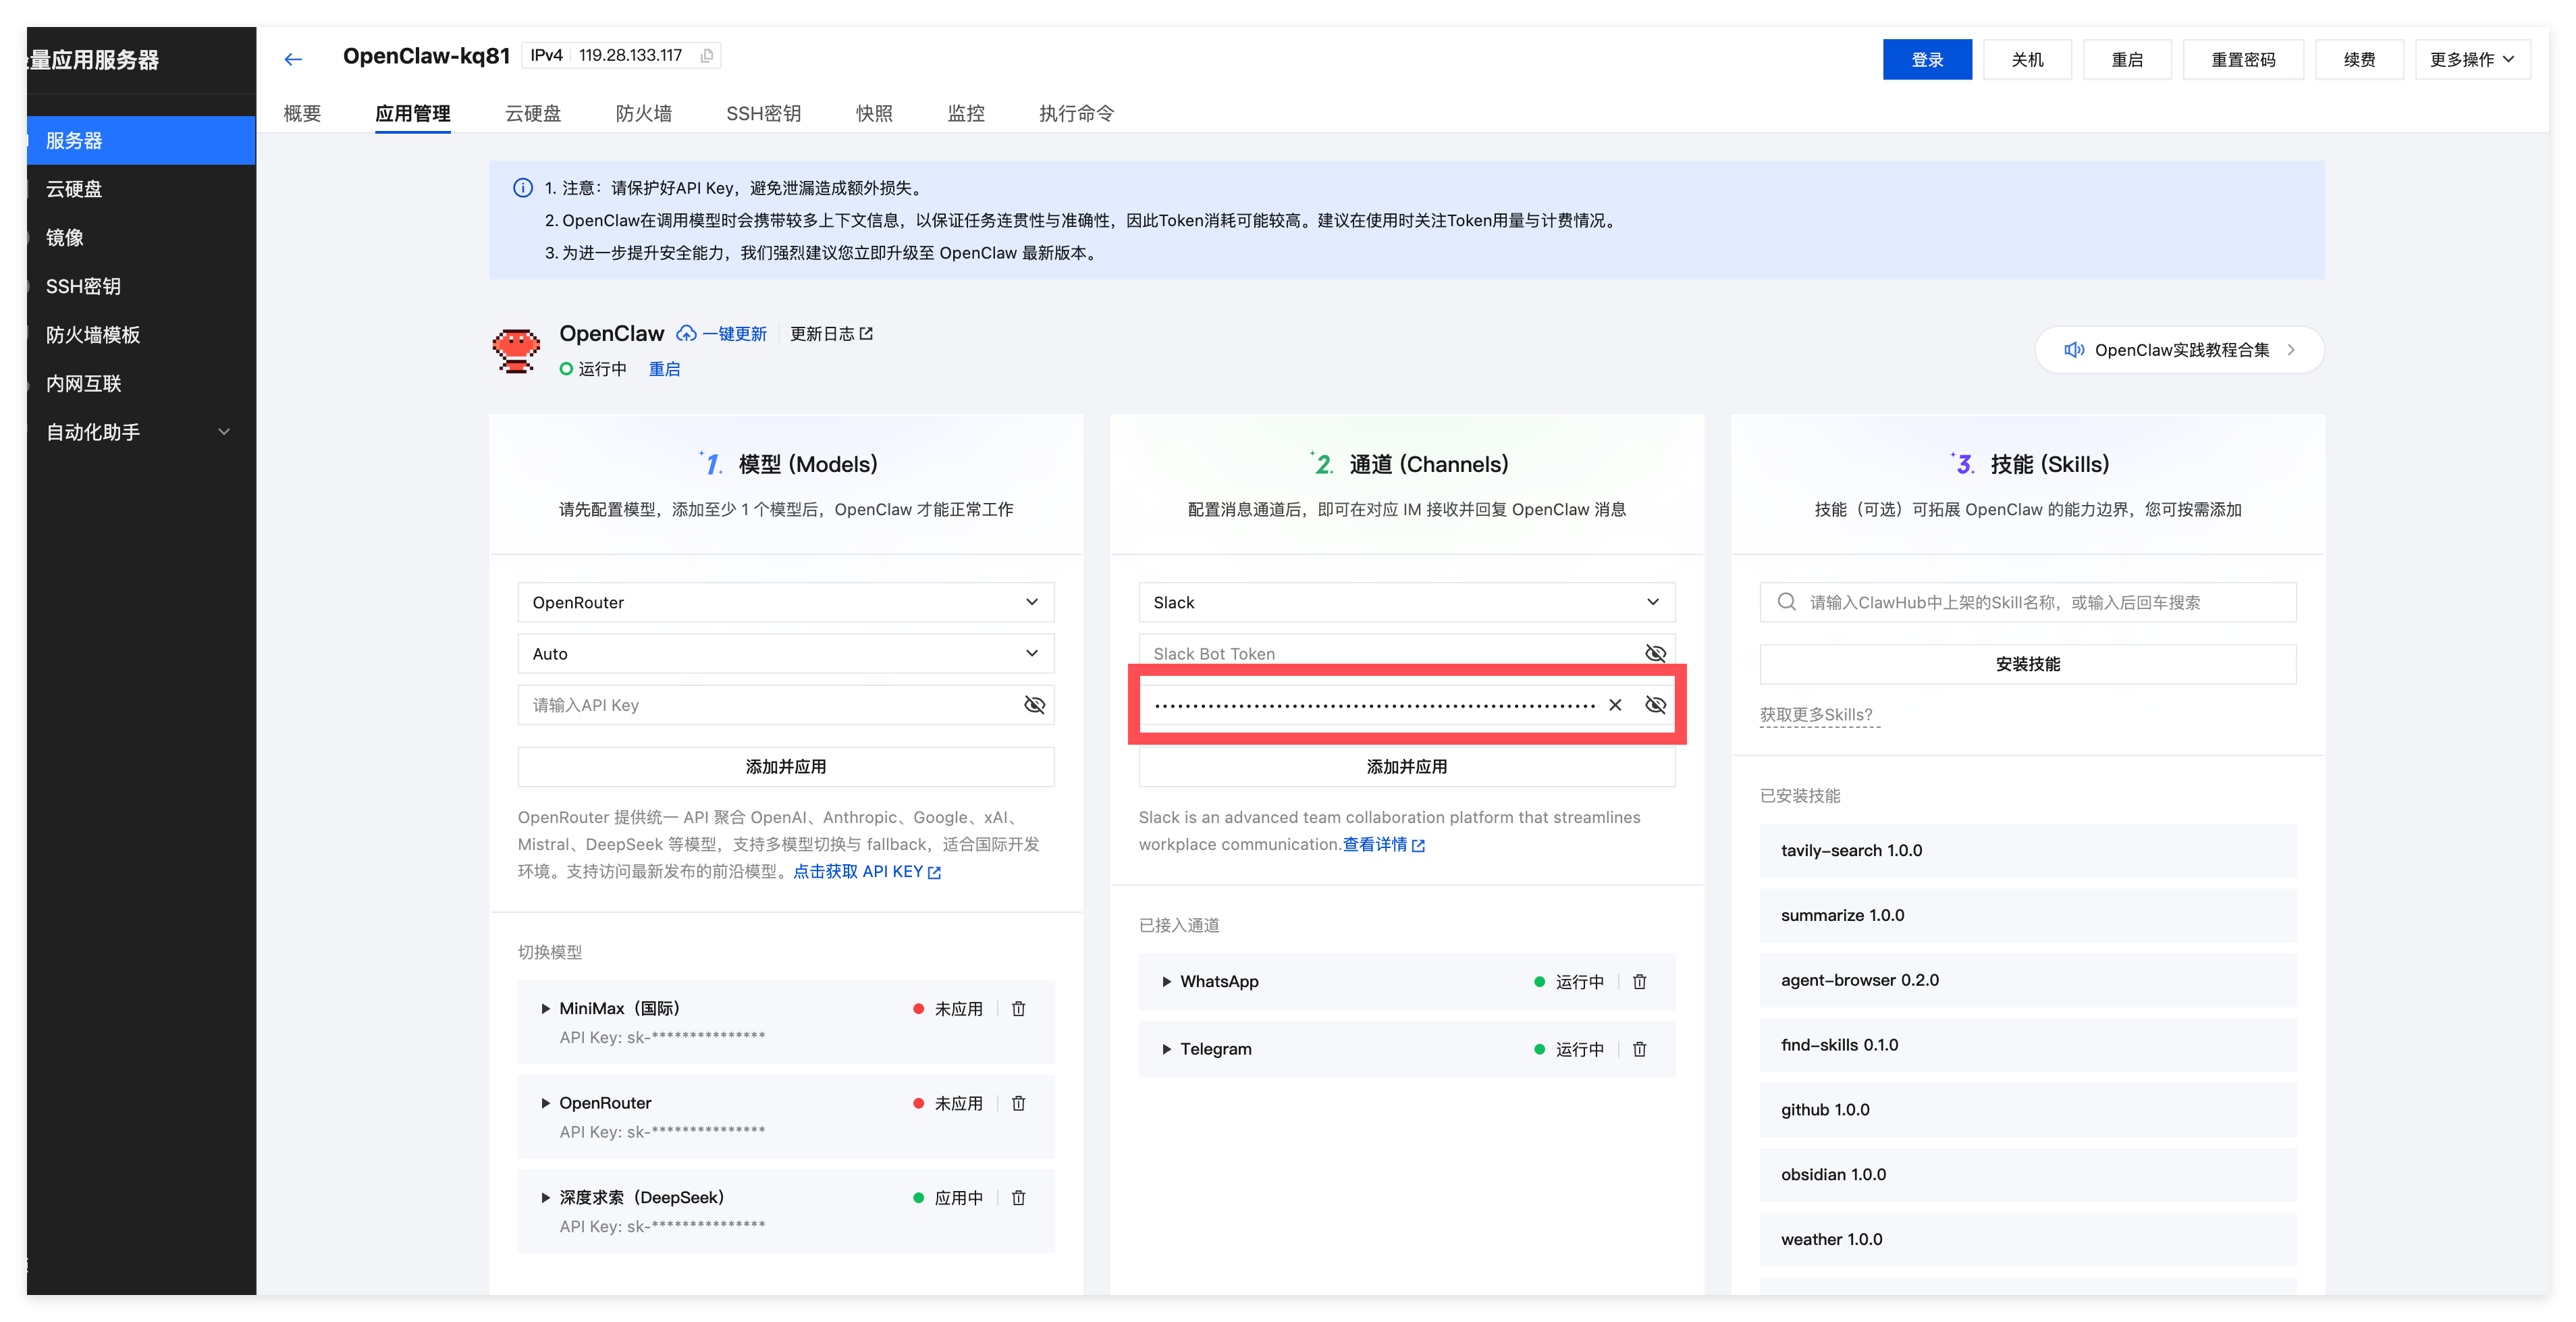
Task: Open the Slack channel type dropdown
Action: click(x=1406, y=602)
